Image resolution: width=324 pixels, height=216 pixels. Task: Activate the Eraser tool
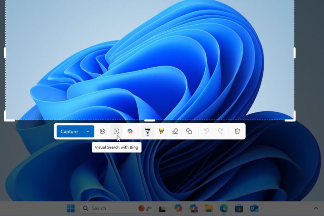click(x=175, y=131)
